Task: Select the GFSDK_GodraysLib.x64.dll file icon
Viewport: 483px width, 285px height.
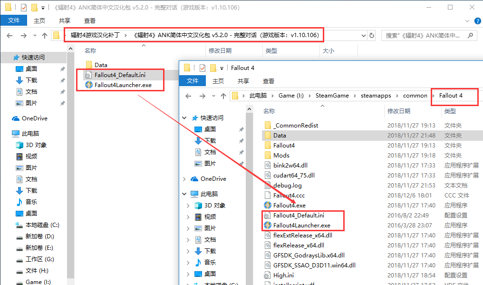Action: [268, 255]
